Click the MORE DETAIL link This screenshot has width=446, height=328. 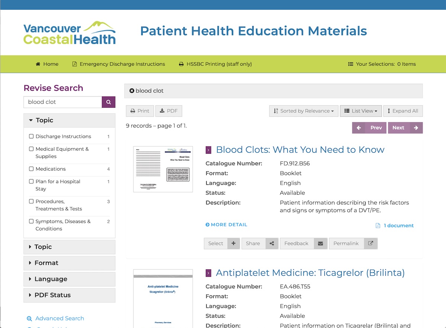pos(226,225)
